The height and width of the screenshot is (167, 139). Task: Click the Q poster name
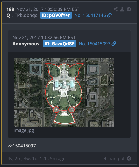click(x=8, y=15)
